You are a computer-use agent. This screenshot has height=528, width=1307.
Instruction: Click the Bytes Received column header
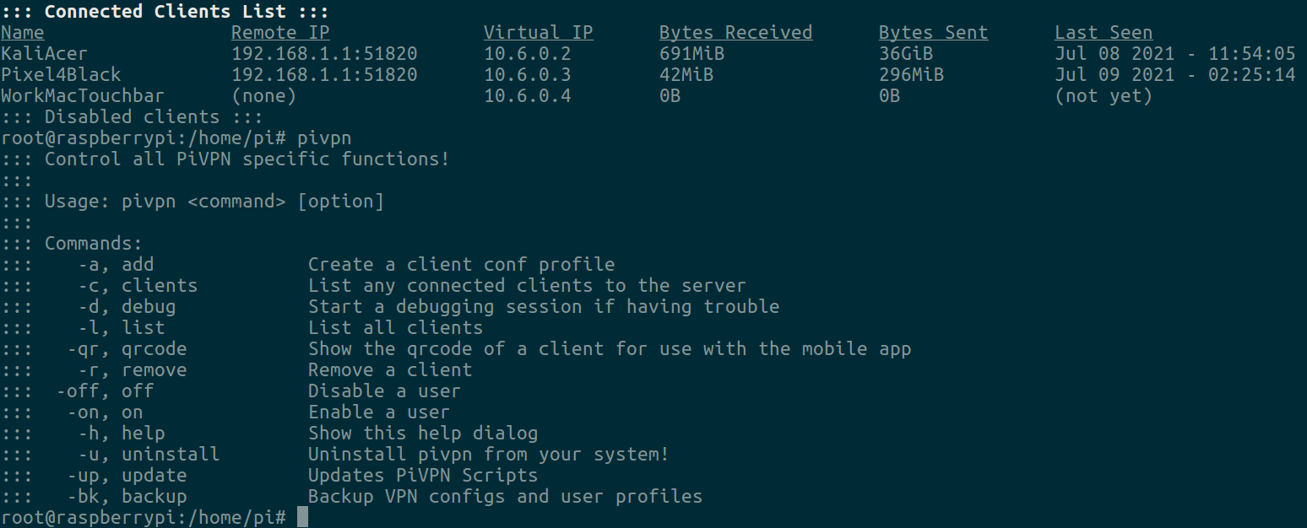coord(735,33)
